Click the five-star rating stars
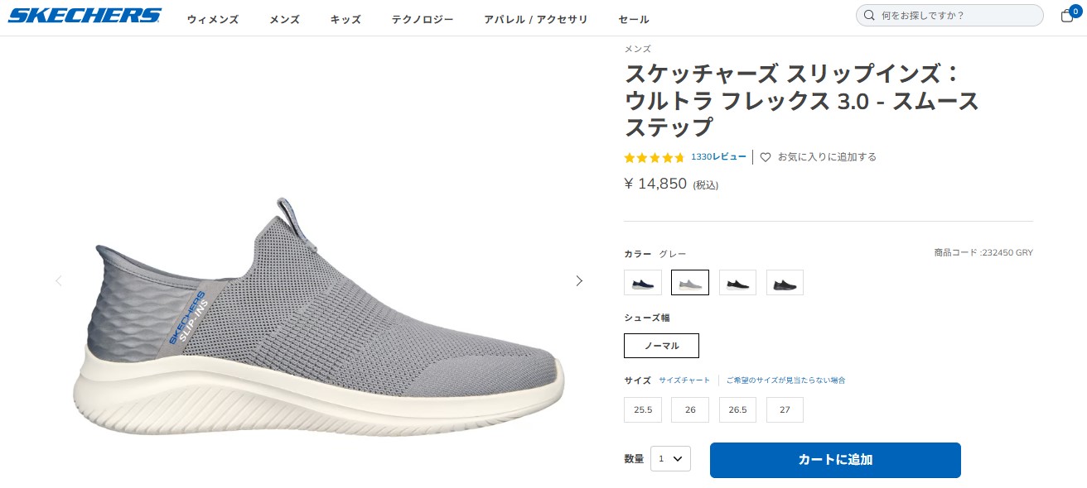The height and width of the screenshot is (488, 1087). coord(654,157)
